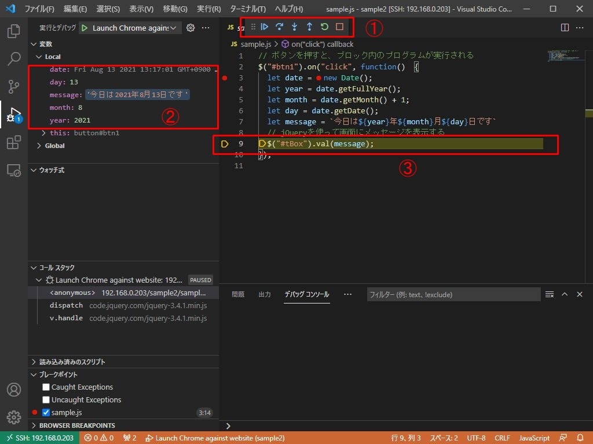Clear the debug console
The image size is (593, 444).
550,294
